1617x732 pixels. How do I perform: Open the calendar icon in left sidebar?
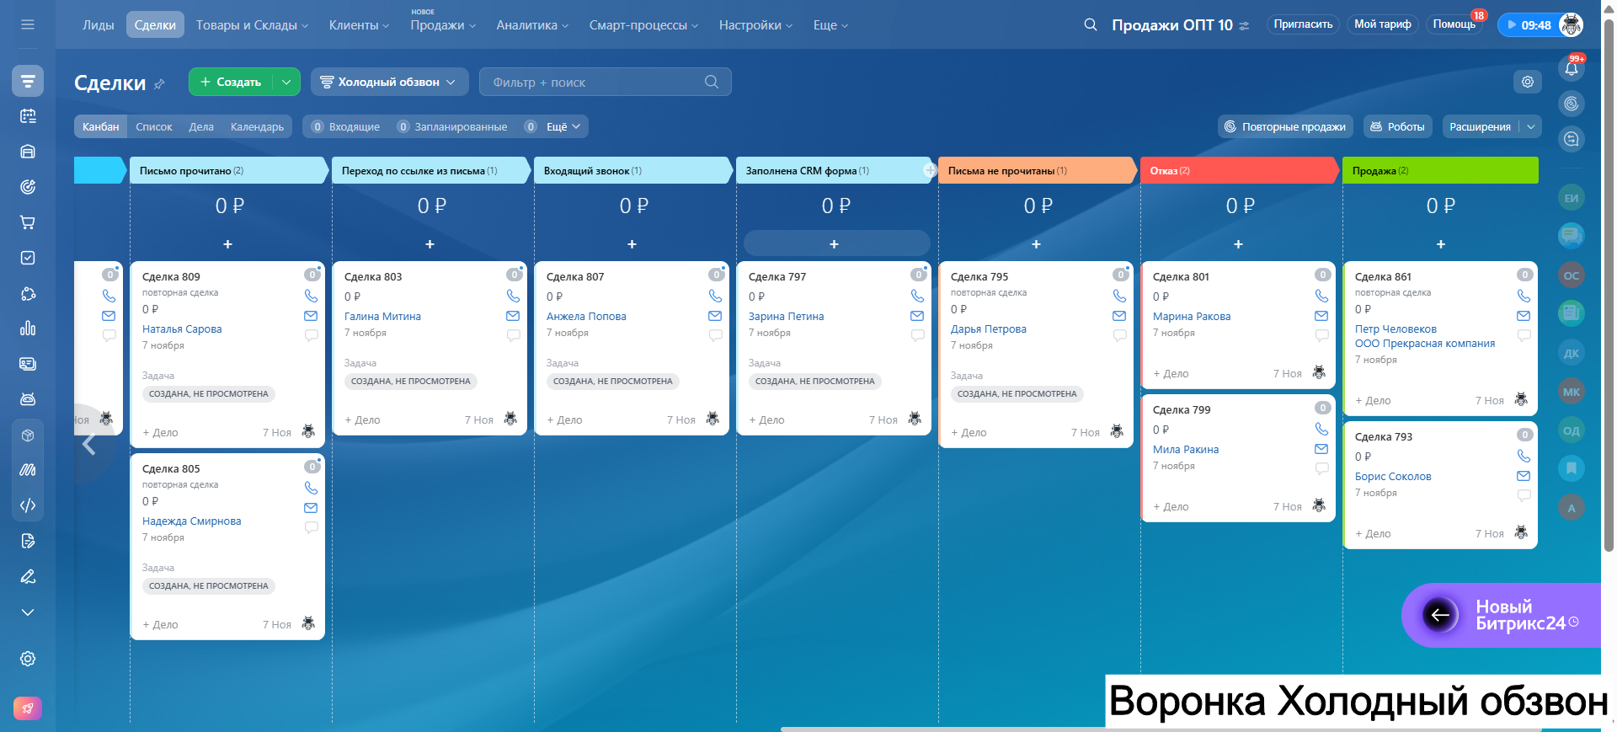(28, 116)
